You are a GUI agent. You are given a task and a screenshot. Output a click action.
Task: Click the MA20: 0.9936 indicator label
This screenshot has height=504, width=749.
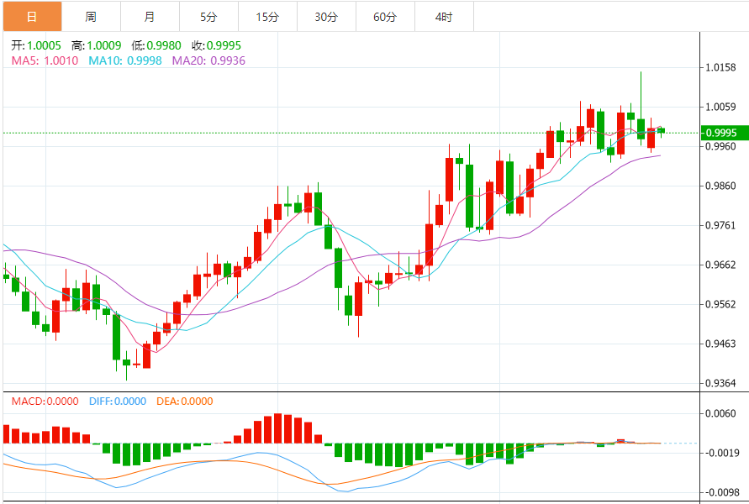click(208, 60)
